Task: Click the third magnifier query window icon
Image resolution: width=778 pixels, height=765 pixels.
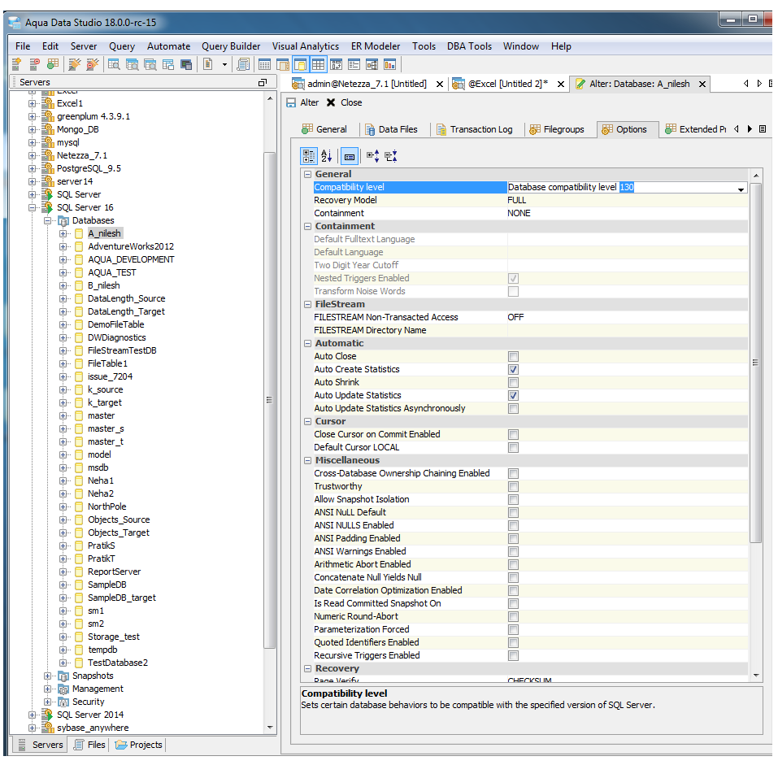Action: click(x=150, y=64)
